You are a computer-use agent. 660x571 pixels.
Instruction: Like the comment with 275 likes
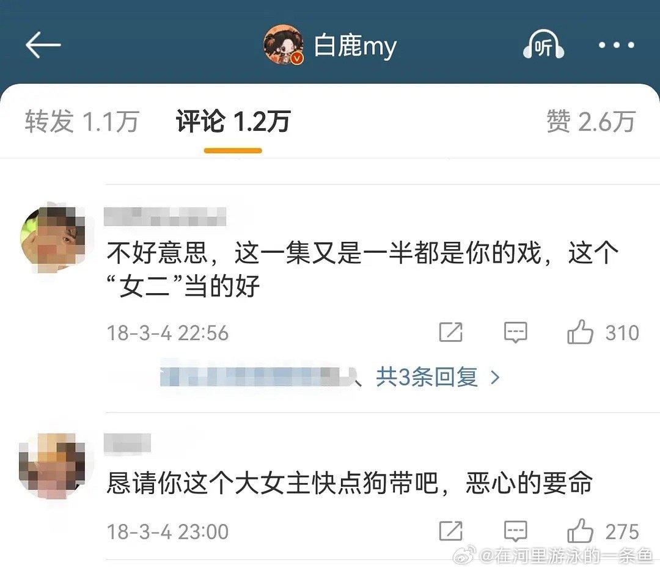580,530
